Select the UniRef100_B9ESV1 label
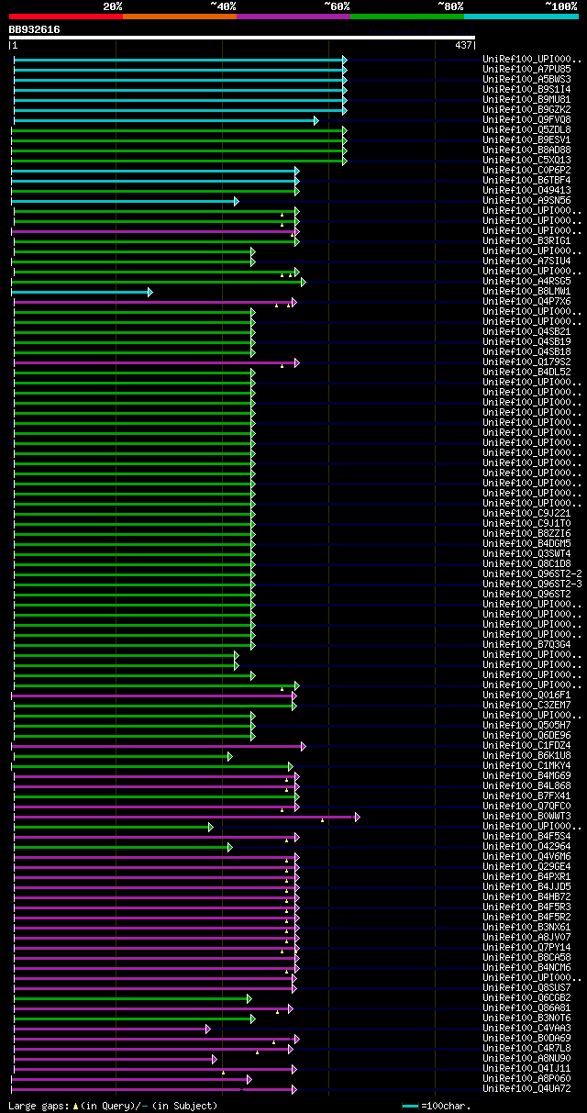The image size is (587, 1113). coord(526,139)
